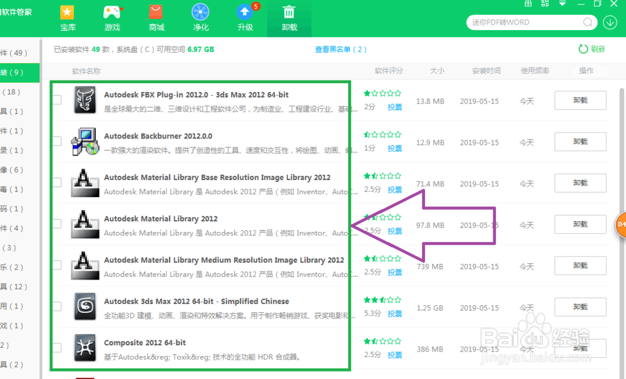Open the 宝库 star tab
Screen dimensions: 626x379
tap(68, 18)
